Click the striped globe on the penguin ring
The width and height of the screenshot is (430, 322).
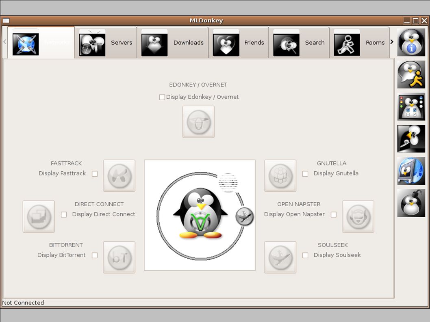pos(228,182)
